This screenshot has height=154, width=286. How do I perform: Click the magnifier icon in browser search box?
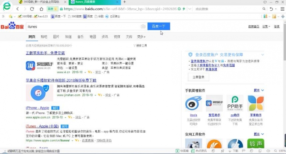[x=264, y=9]
